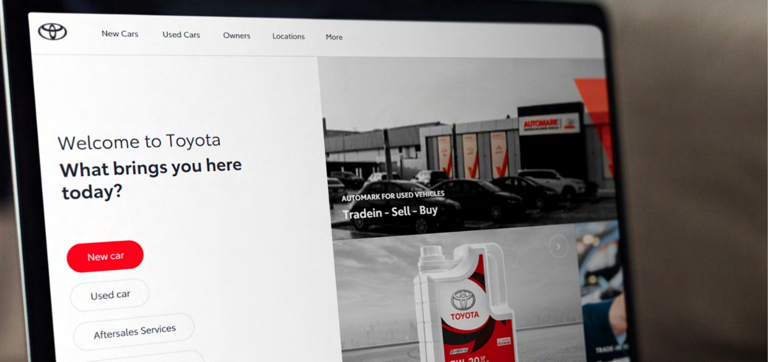
Task: Expand the More menu
Action: (x=334, y=37)
